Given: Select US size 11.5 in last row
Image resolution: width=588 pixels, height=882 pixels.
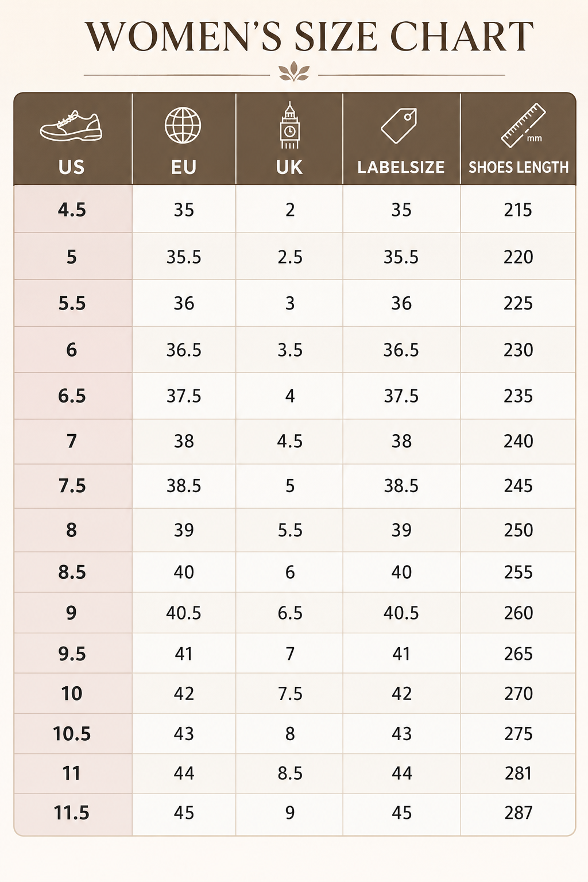Looking at the screenshot, I should point(72,813).
